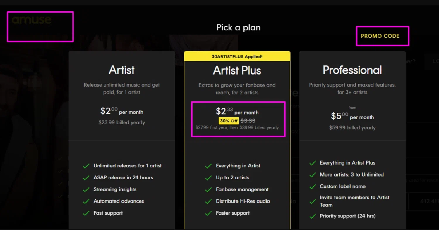The height and width of the screenshot is (230, 439).
Task: Click the $23.99 billed yearly text
Action: [122, 122]
